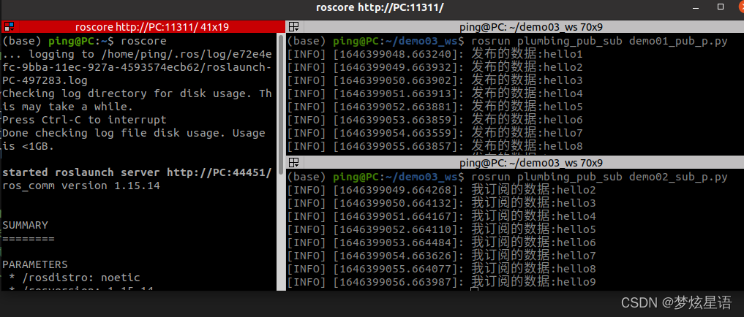Viewport: 744px width, 317px height.
Task: Maximize the Terminator window
Action: click(x=721, y=7)
